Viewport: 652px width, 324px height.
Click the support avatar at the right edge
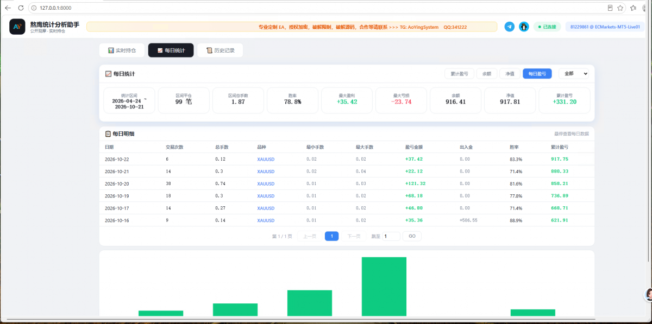point(648,295)
